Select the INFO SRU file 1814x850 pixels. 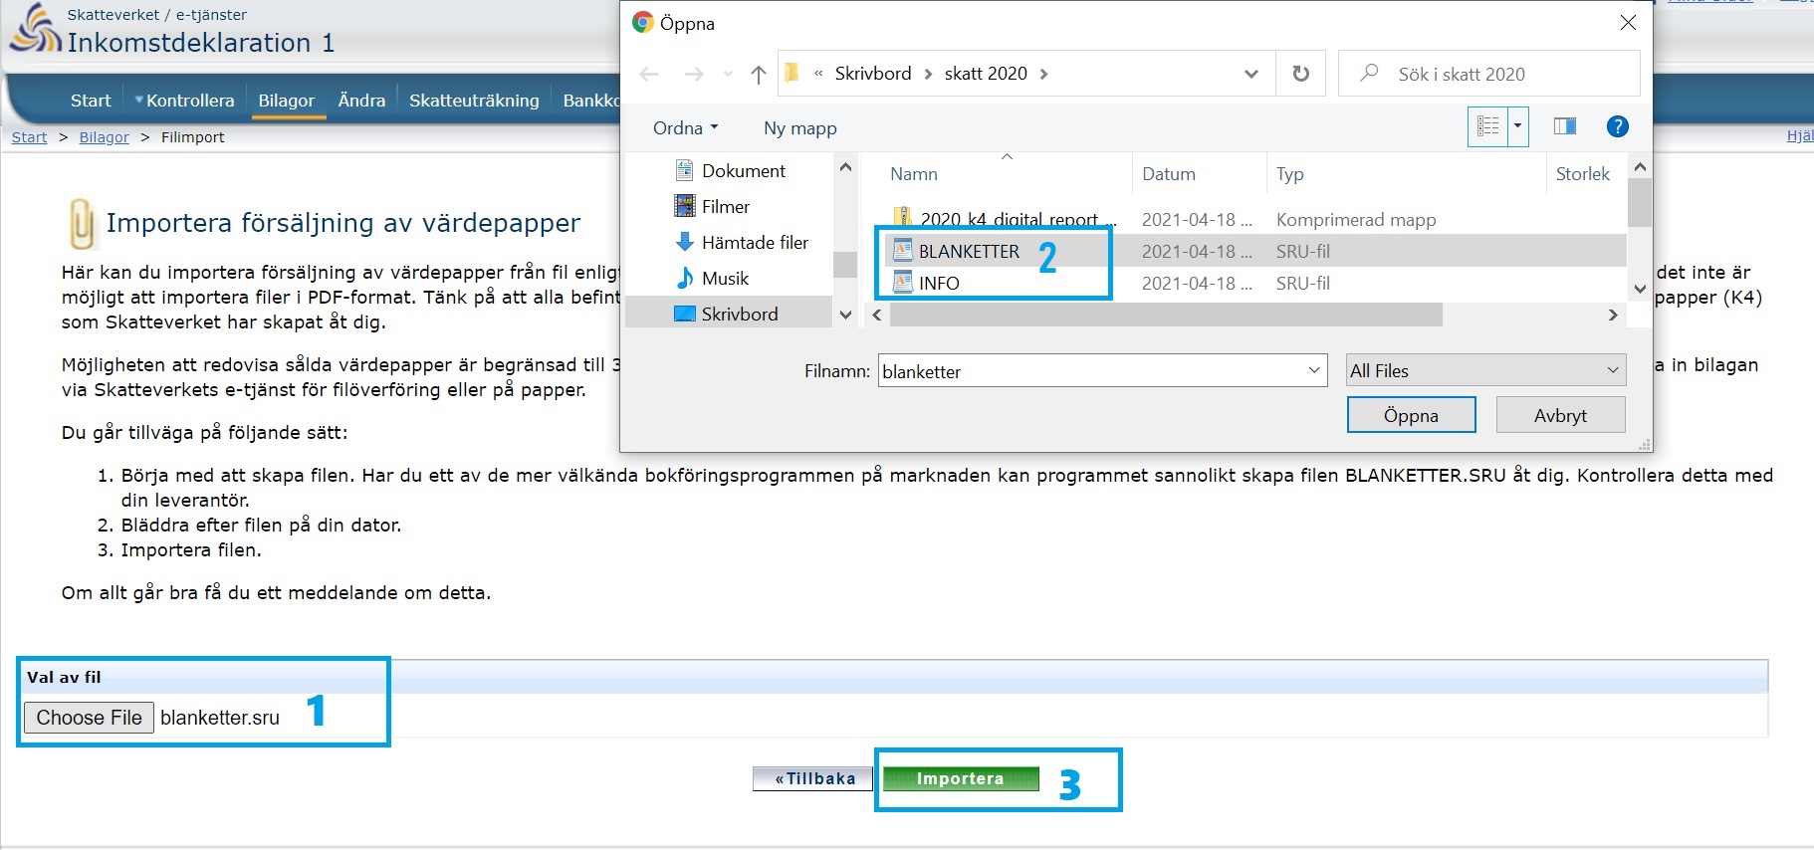[939, 283]
